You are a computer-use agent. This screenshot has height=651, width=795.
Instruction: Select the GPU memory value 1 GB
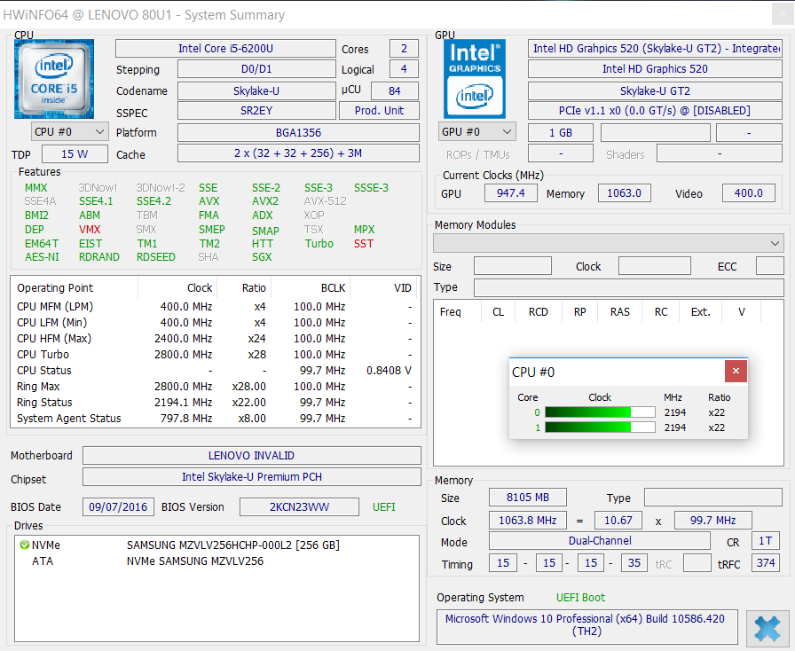561,132
